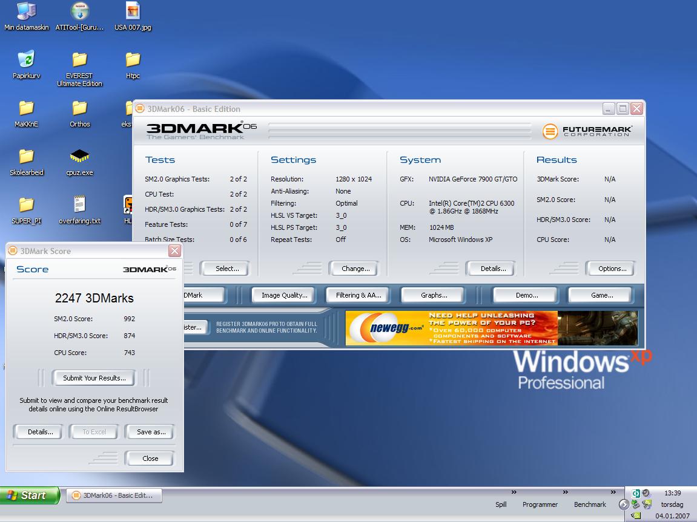This screenshot has width=697, height=522.
Task: Click HDR/SM3.0 Score value 874
Action: 130,336
